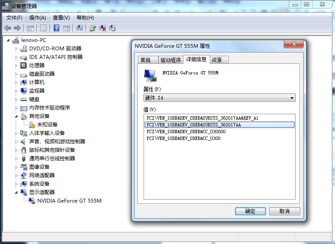Expand the 磁盘驱动器 tree node
Image resolution: width=335 pixels, height=244 pixels.
click(16, 74)
